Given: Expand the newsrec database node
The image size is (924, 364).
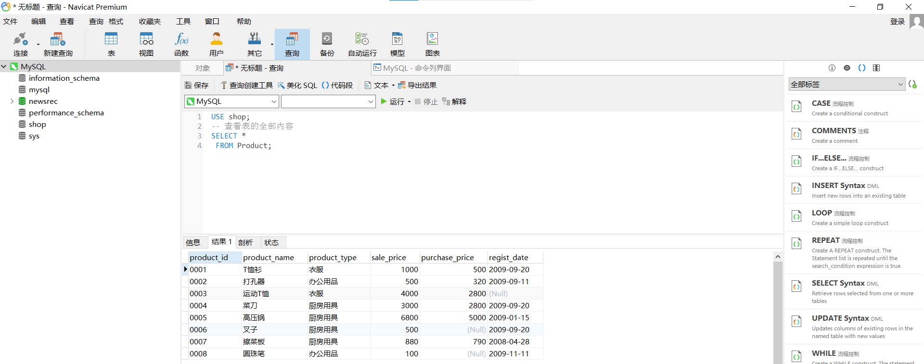Looking at the screenshot, I should coord(12,101).
